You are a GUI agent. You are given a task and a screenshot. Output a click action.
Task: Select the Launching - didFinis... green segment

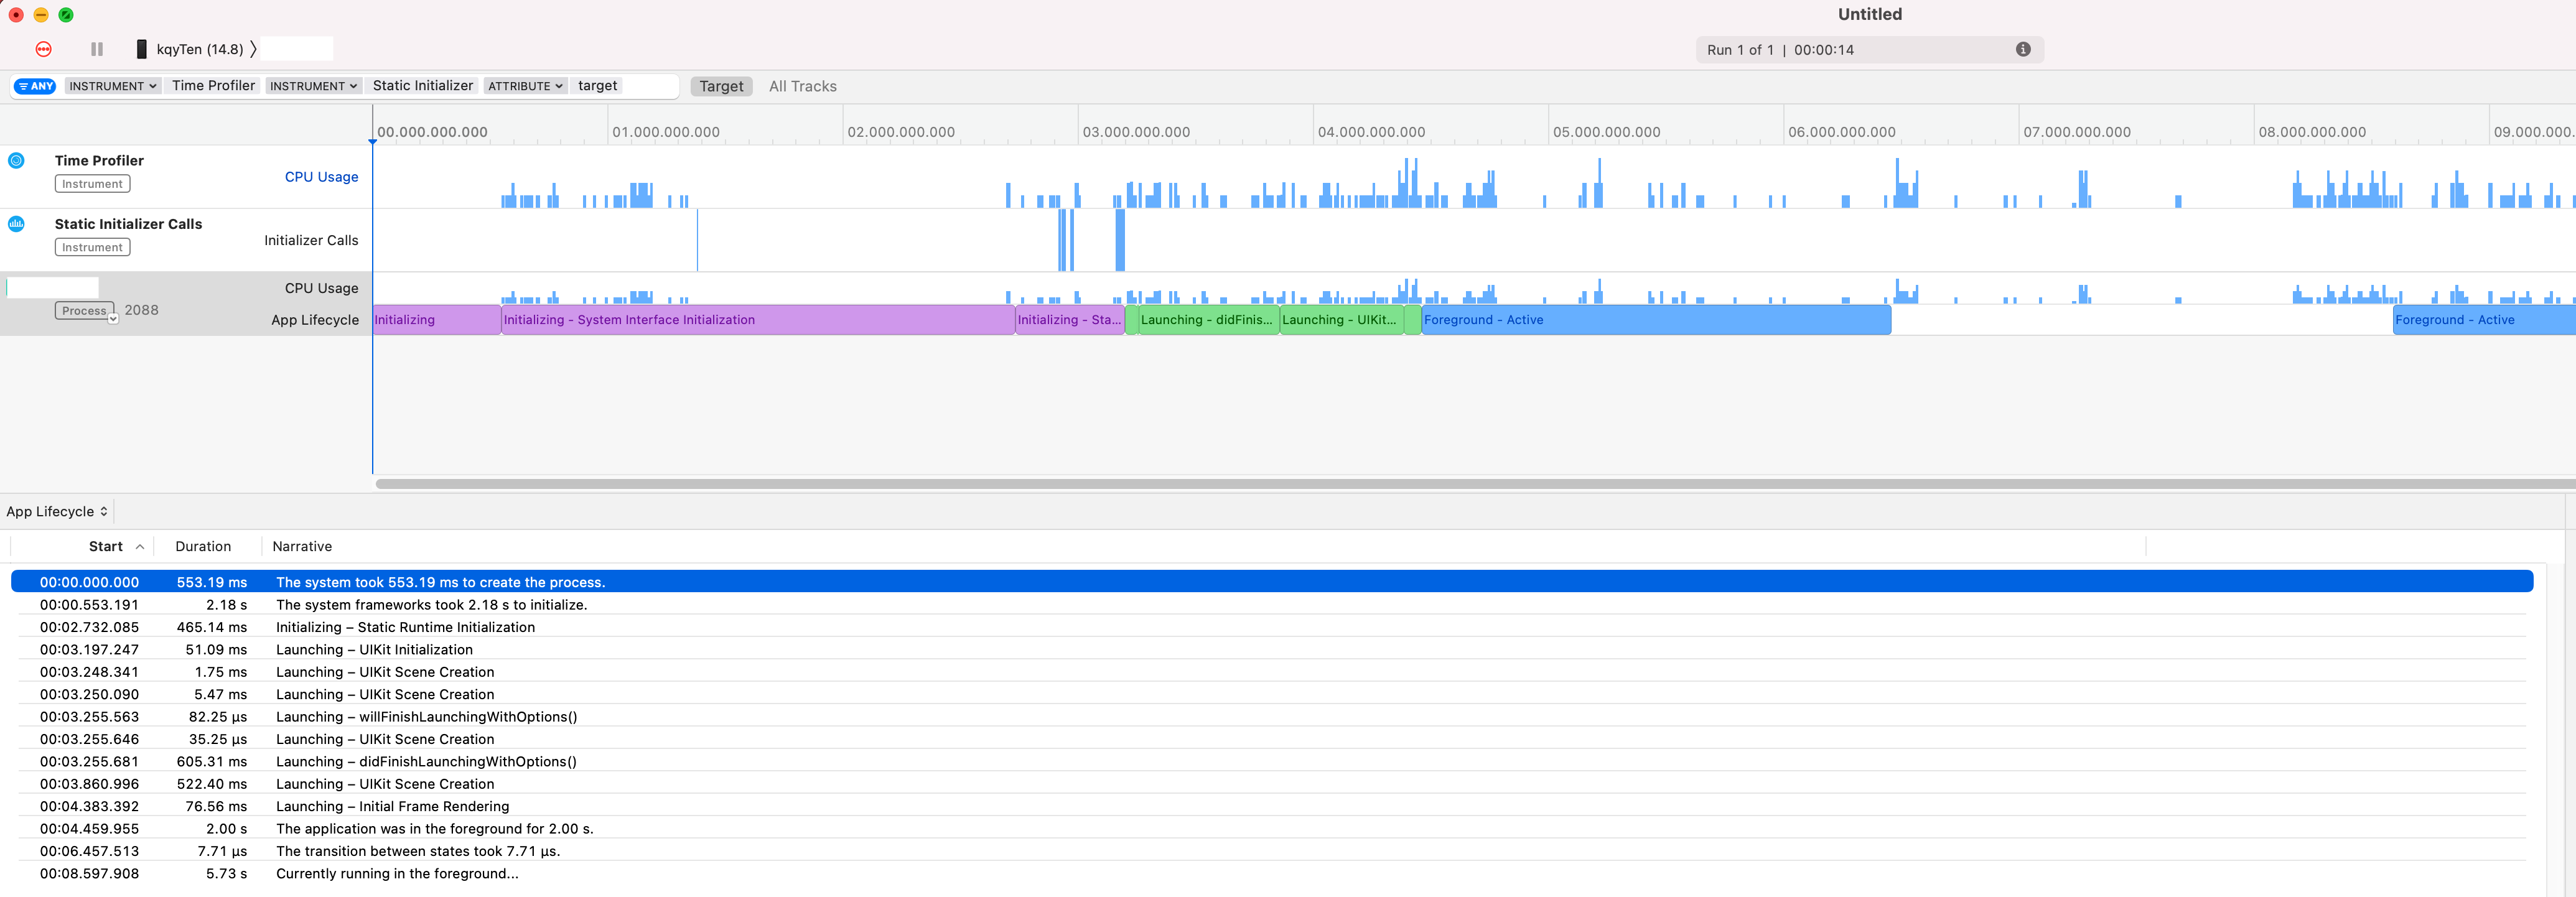pos(1207,320)
